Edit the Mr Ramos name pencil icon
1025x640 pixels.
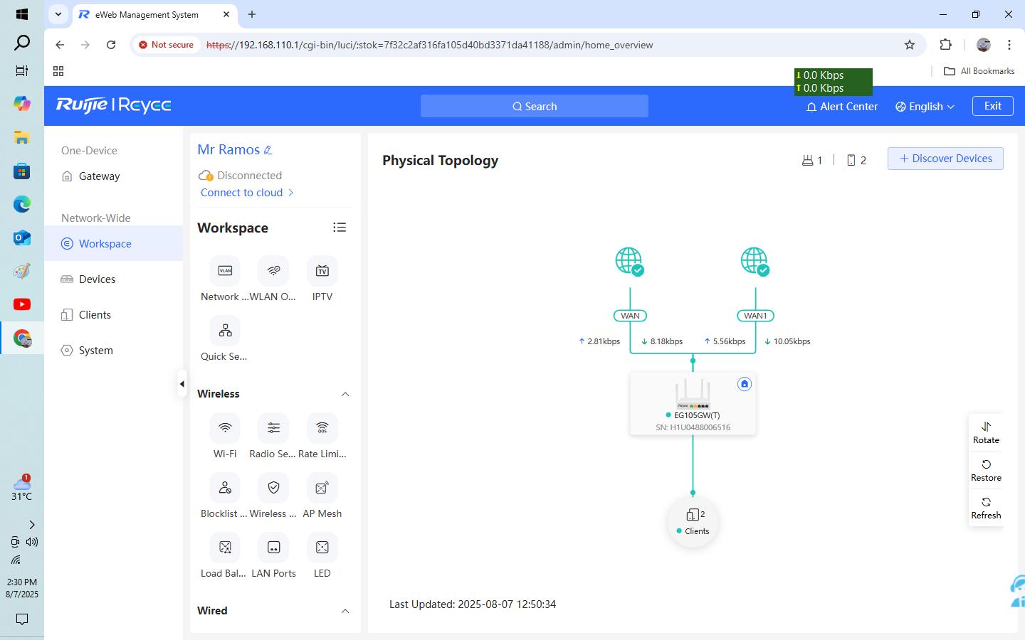[x=268, y=150]
